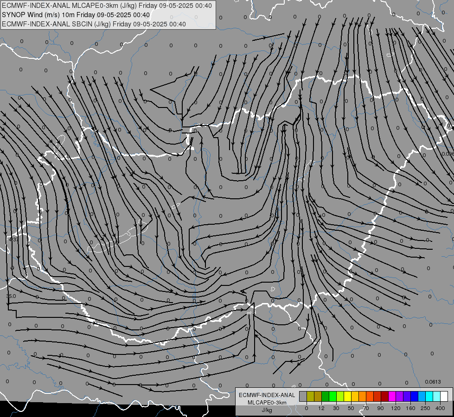Viewport: 454px width, 417px height.
Task: Select the dark green legend swatch
Action: coord(325,396)
